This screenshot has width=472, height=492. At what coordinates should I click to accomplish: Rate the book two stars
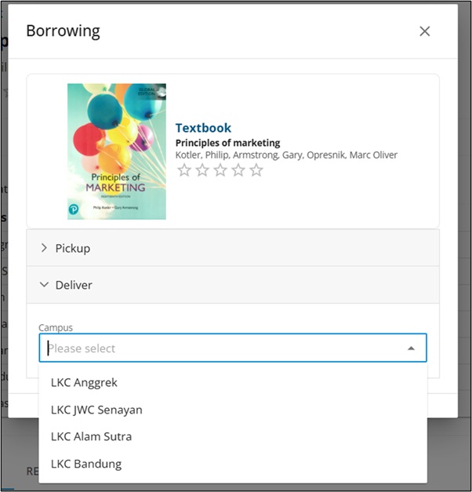pos(202,170)
